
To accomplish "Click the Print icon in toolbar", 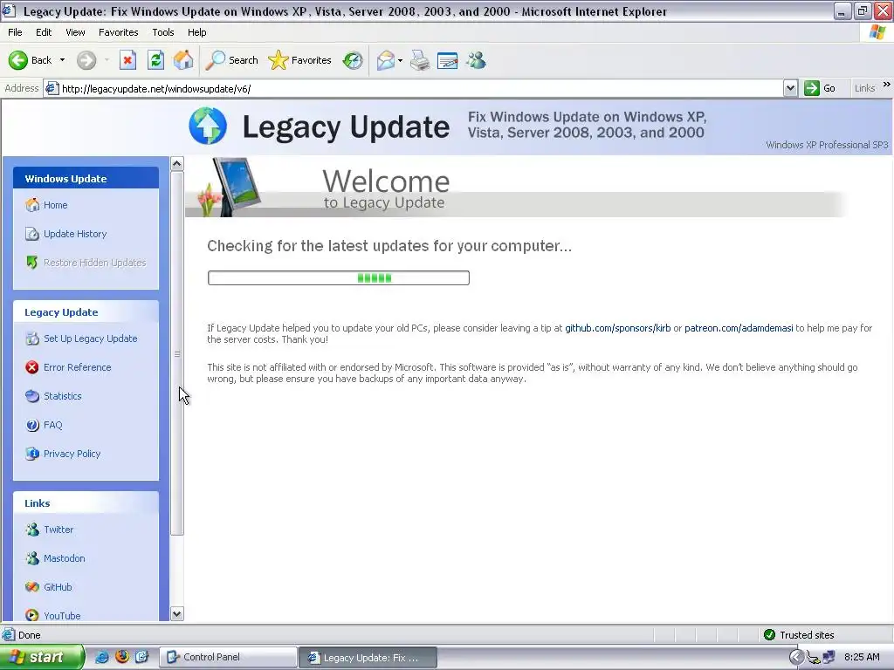I will (420, 60).
